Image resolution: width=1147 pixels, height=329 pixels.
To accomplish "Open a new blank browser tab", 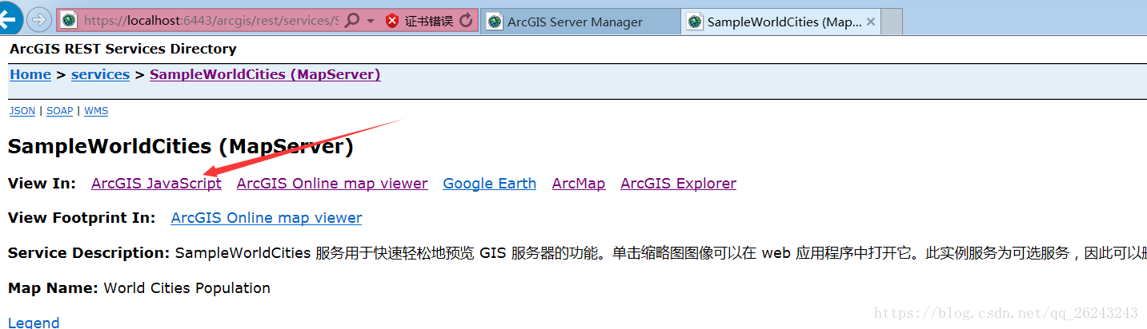I will pos(892,22).
